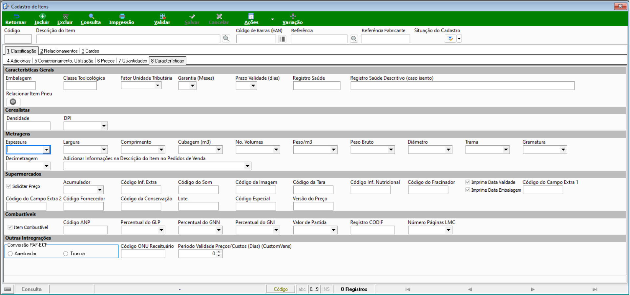The height and width of the screenshot is (295, 630).
Task: Open the DPI dropdown list
Action: coord(104,126)
